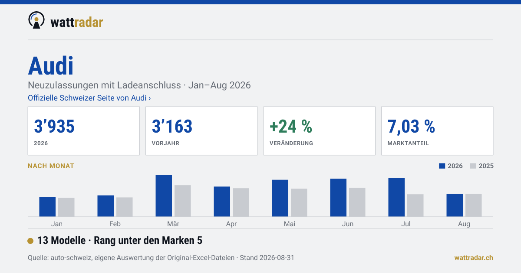Click the Apr axis label
The image size is (521, 273).
pyautogui.click(x=231, y=224)
